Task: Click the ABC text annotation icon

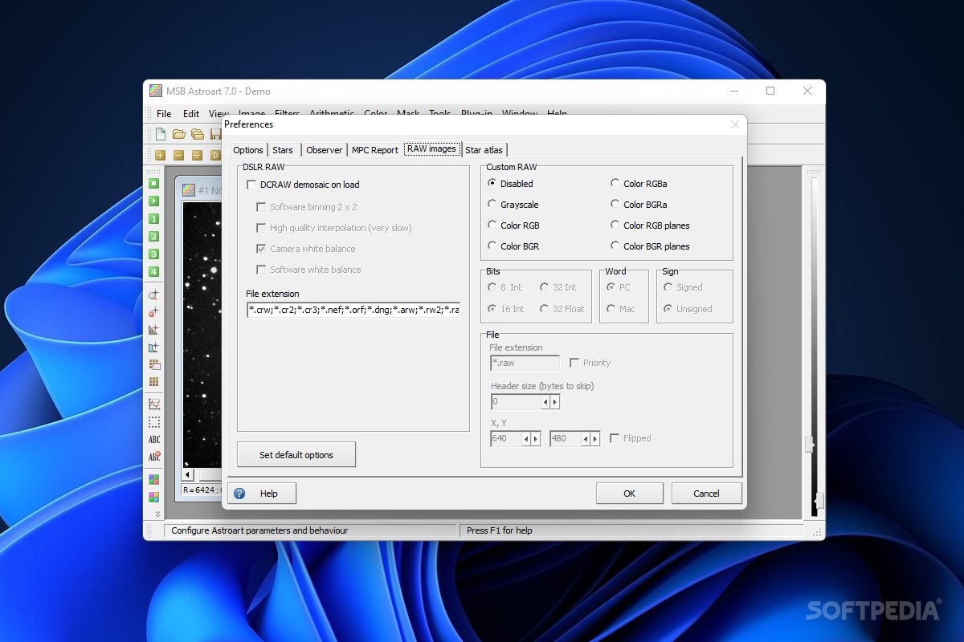Action: click(153, 440)
